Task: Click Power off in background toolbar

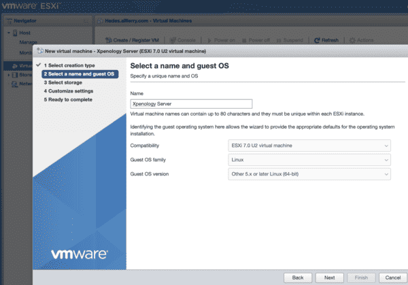Action: click(x=256, y=40)
